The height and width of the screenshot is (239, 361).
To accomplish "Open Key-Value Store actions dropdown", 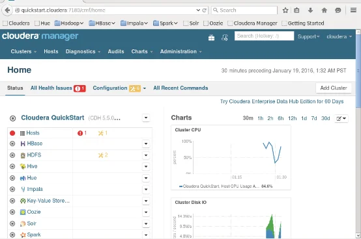I will 146,201.
